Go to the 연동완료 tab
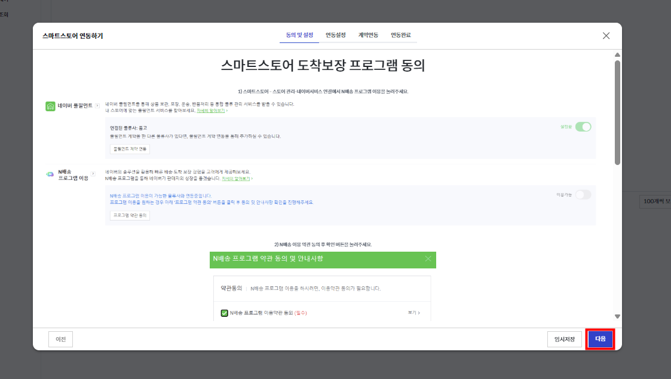This screenshot has height=379, width=671. point(400,35)
